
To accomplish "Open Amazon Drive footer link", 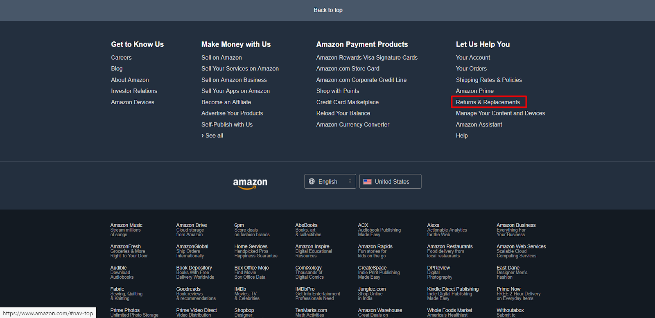I will coord(191,230).
